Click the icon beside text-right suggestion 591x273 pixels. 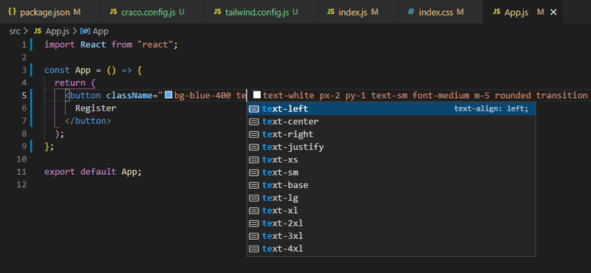pyautogui.click(x=254, y=134)
